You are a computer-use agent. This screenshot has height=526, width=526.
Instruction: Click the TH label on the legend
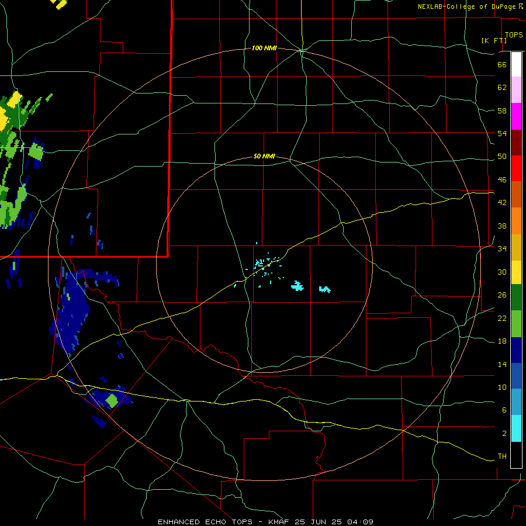502,456
